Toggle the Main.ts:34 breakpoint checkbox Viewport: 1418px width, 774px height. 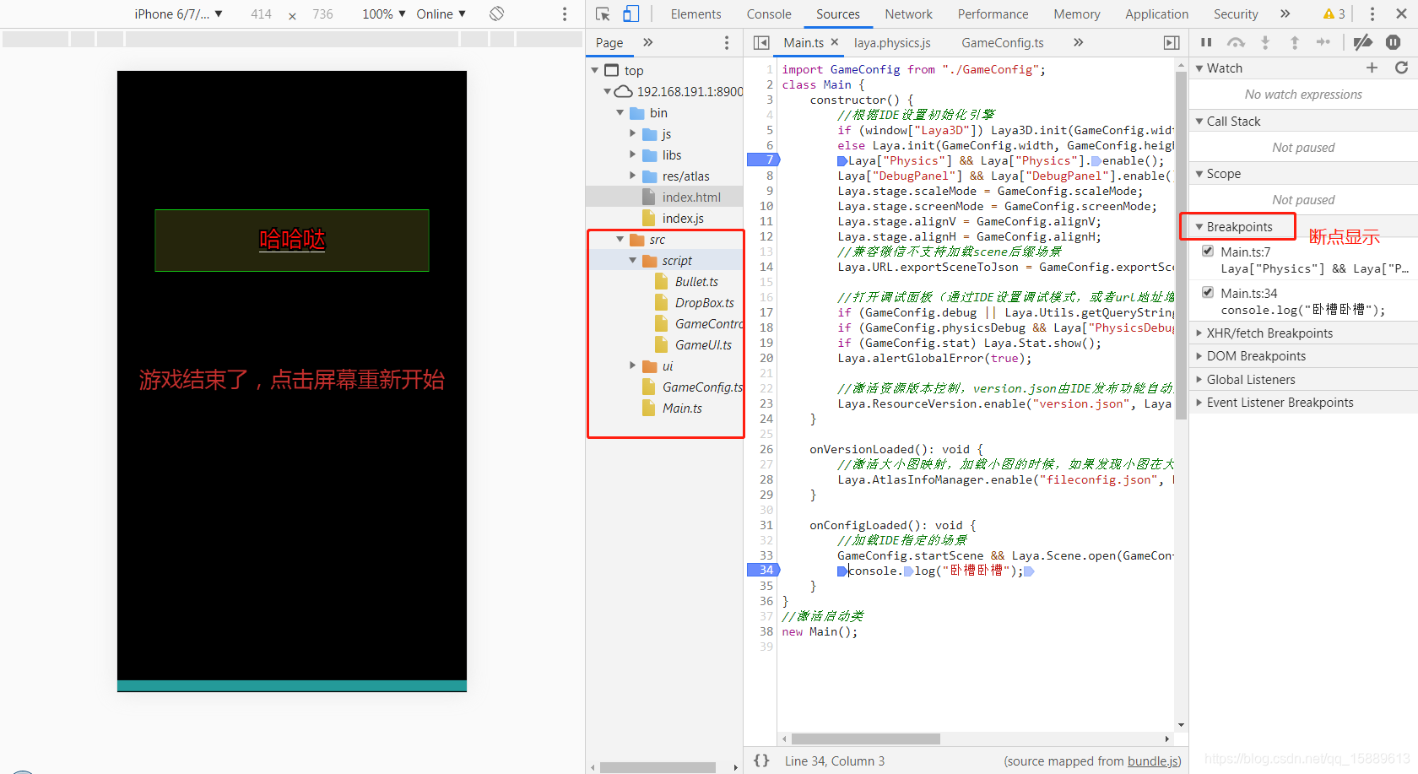pyautogui.click(x=1208, y=292)
